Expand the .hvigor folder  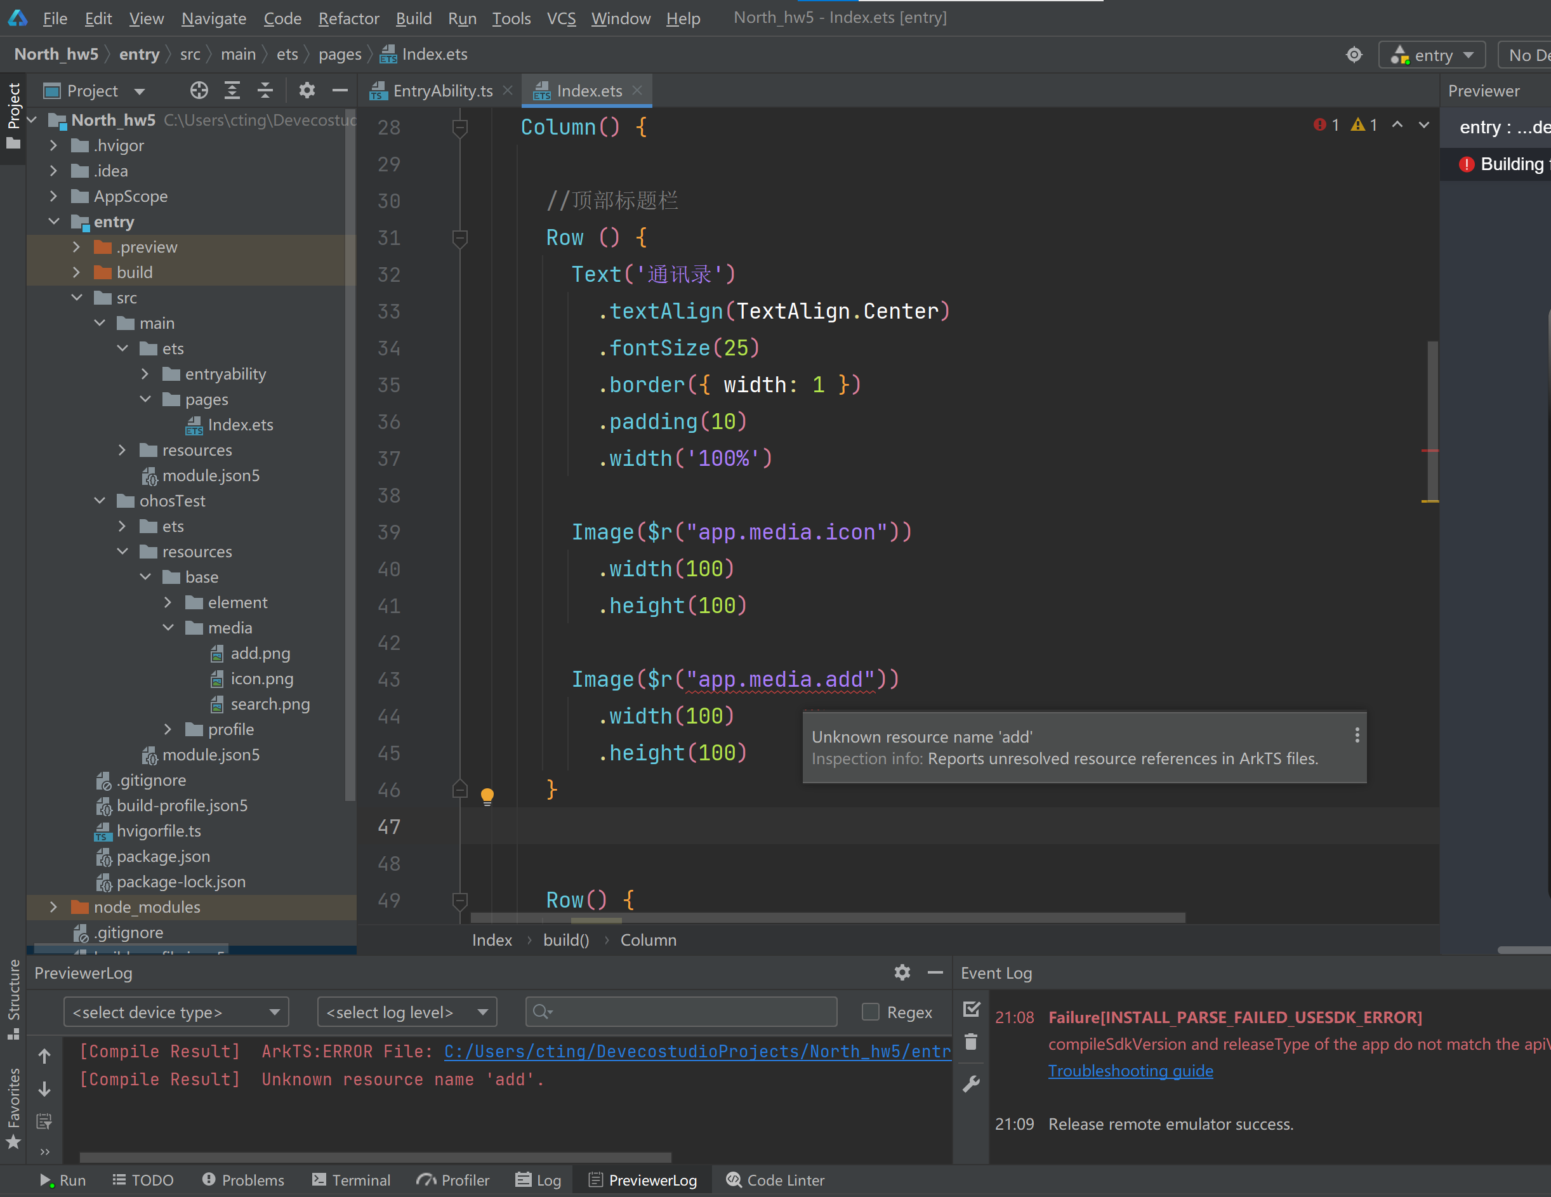click(x=53, y=145)
